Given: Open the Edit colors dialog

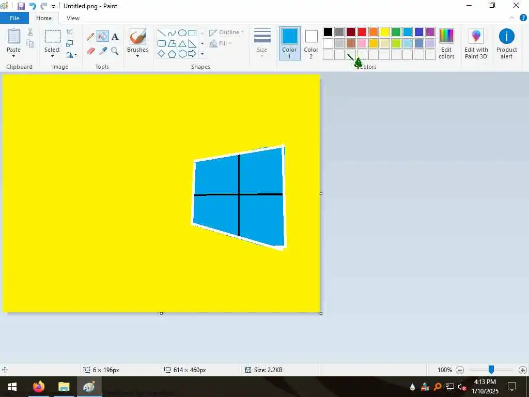Looking at the screenshot, I should point(446,43).
